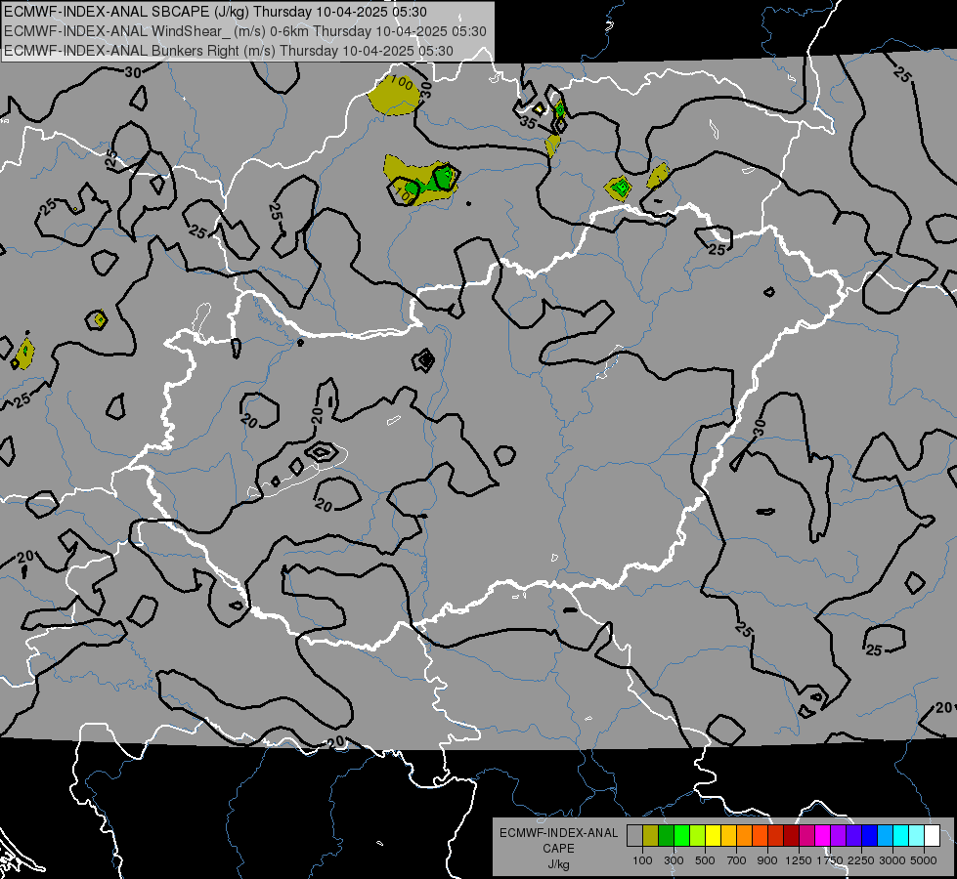Click legend tick value 5000

tap(924, 860)
